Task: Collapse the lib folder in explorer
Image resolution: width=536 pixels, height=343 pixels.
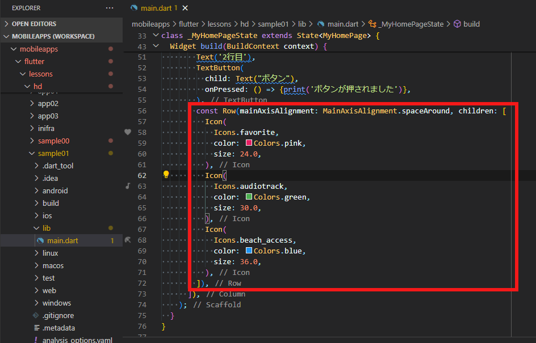Action: pos(46,228)
